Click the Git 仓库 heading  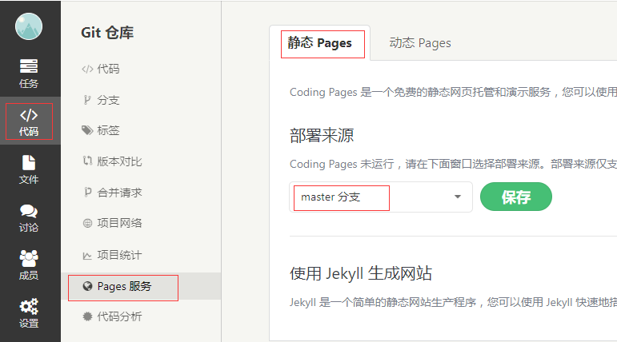107,33
